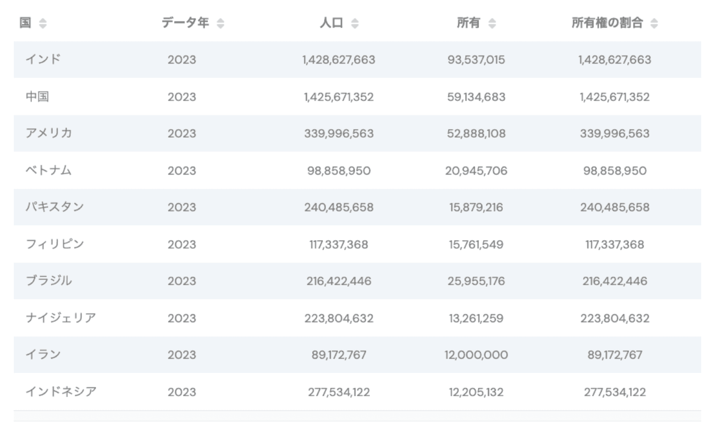Sort by 人口 using its arrow icon
Viewport: 724px width, 438px height.
(x=355, y=24)
